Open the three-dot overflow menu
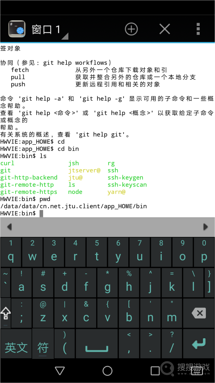Screen dimensions: 215x383 click(198, 29)
